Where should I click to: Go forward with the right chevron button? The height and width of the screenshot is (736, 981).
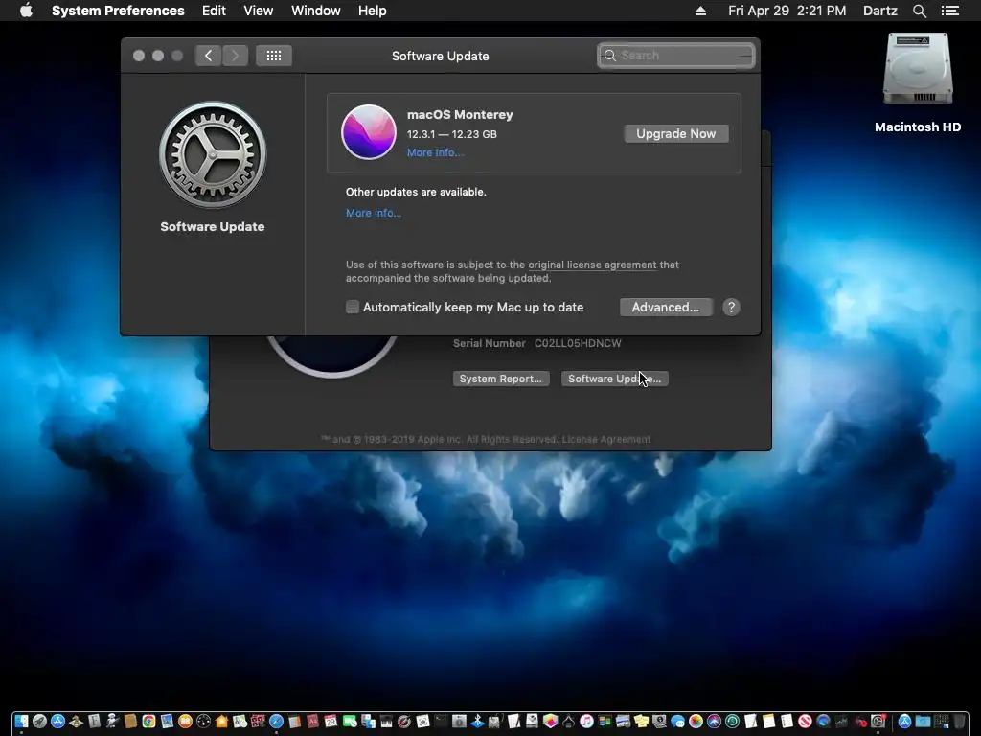[x=236, y=56]
